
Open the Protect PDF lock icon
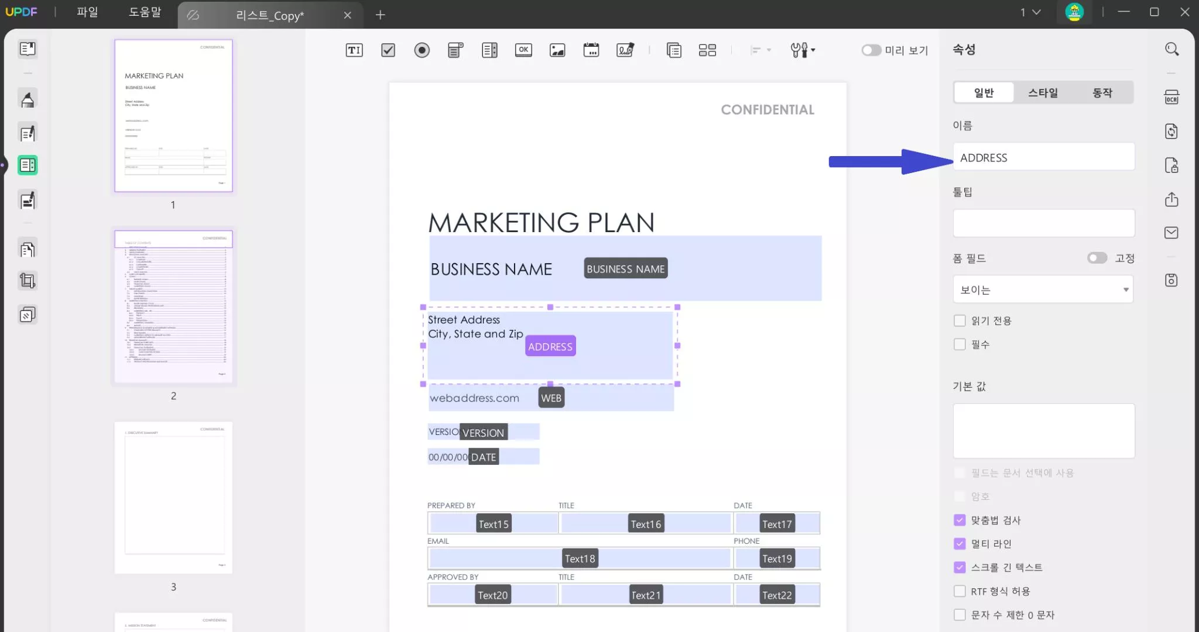click(1171, 165)
